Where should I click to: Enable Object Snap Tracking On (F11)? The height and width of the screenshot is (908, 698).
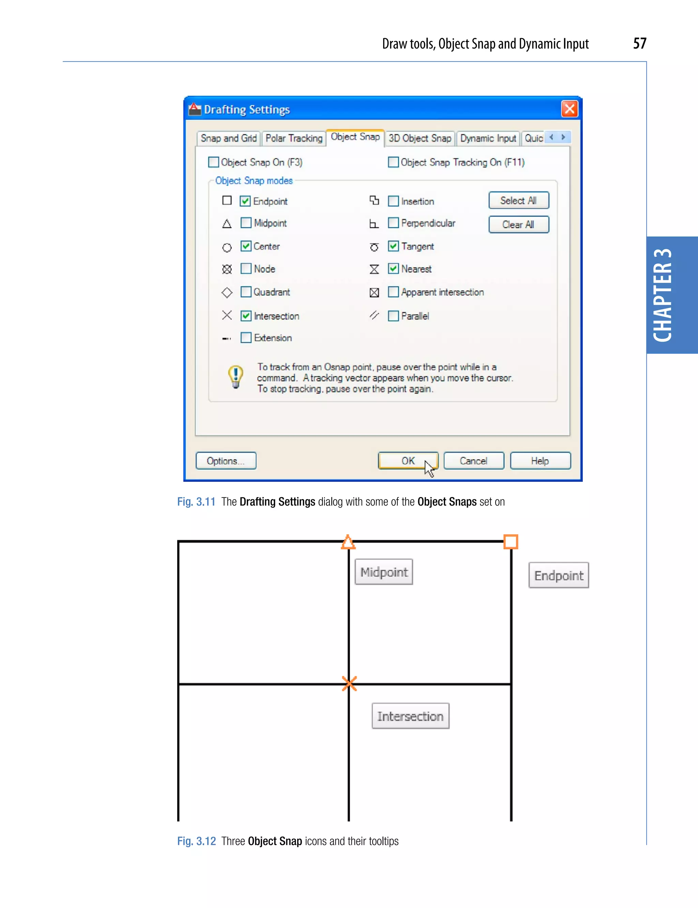pos(393,162)
